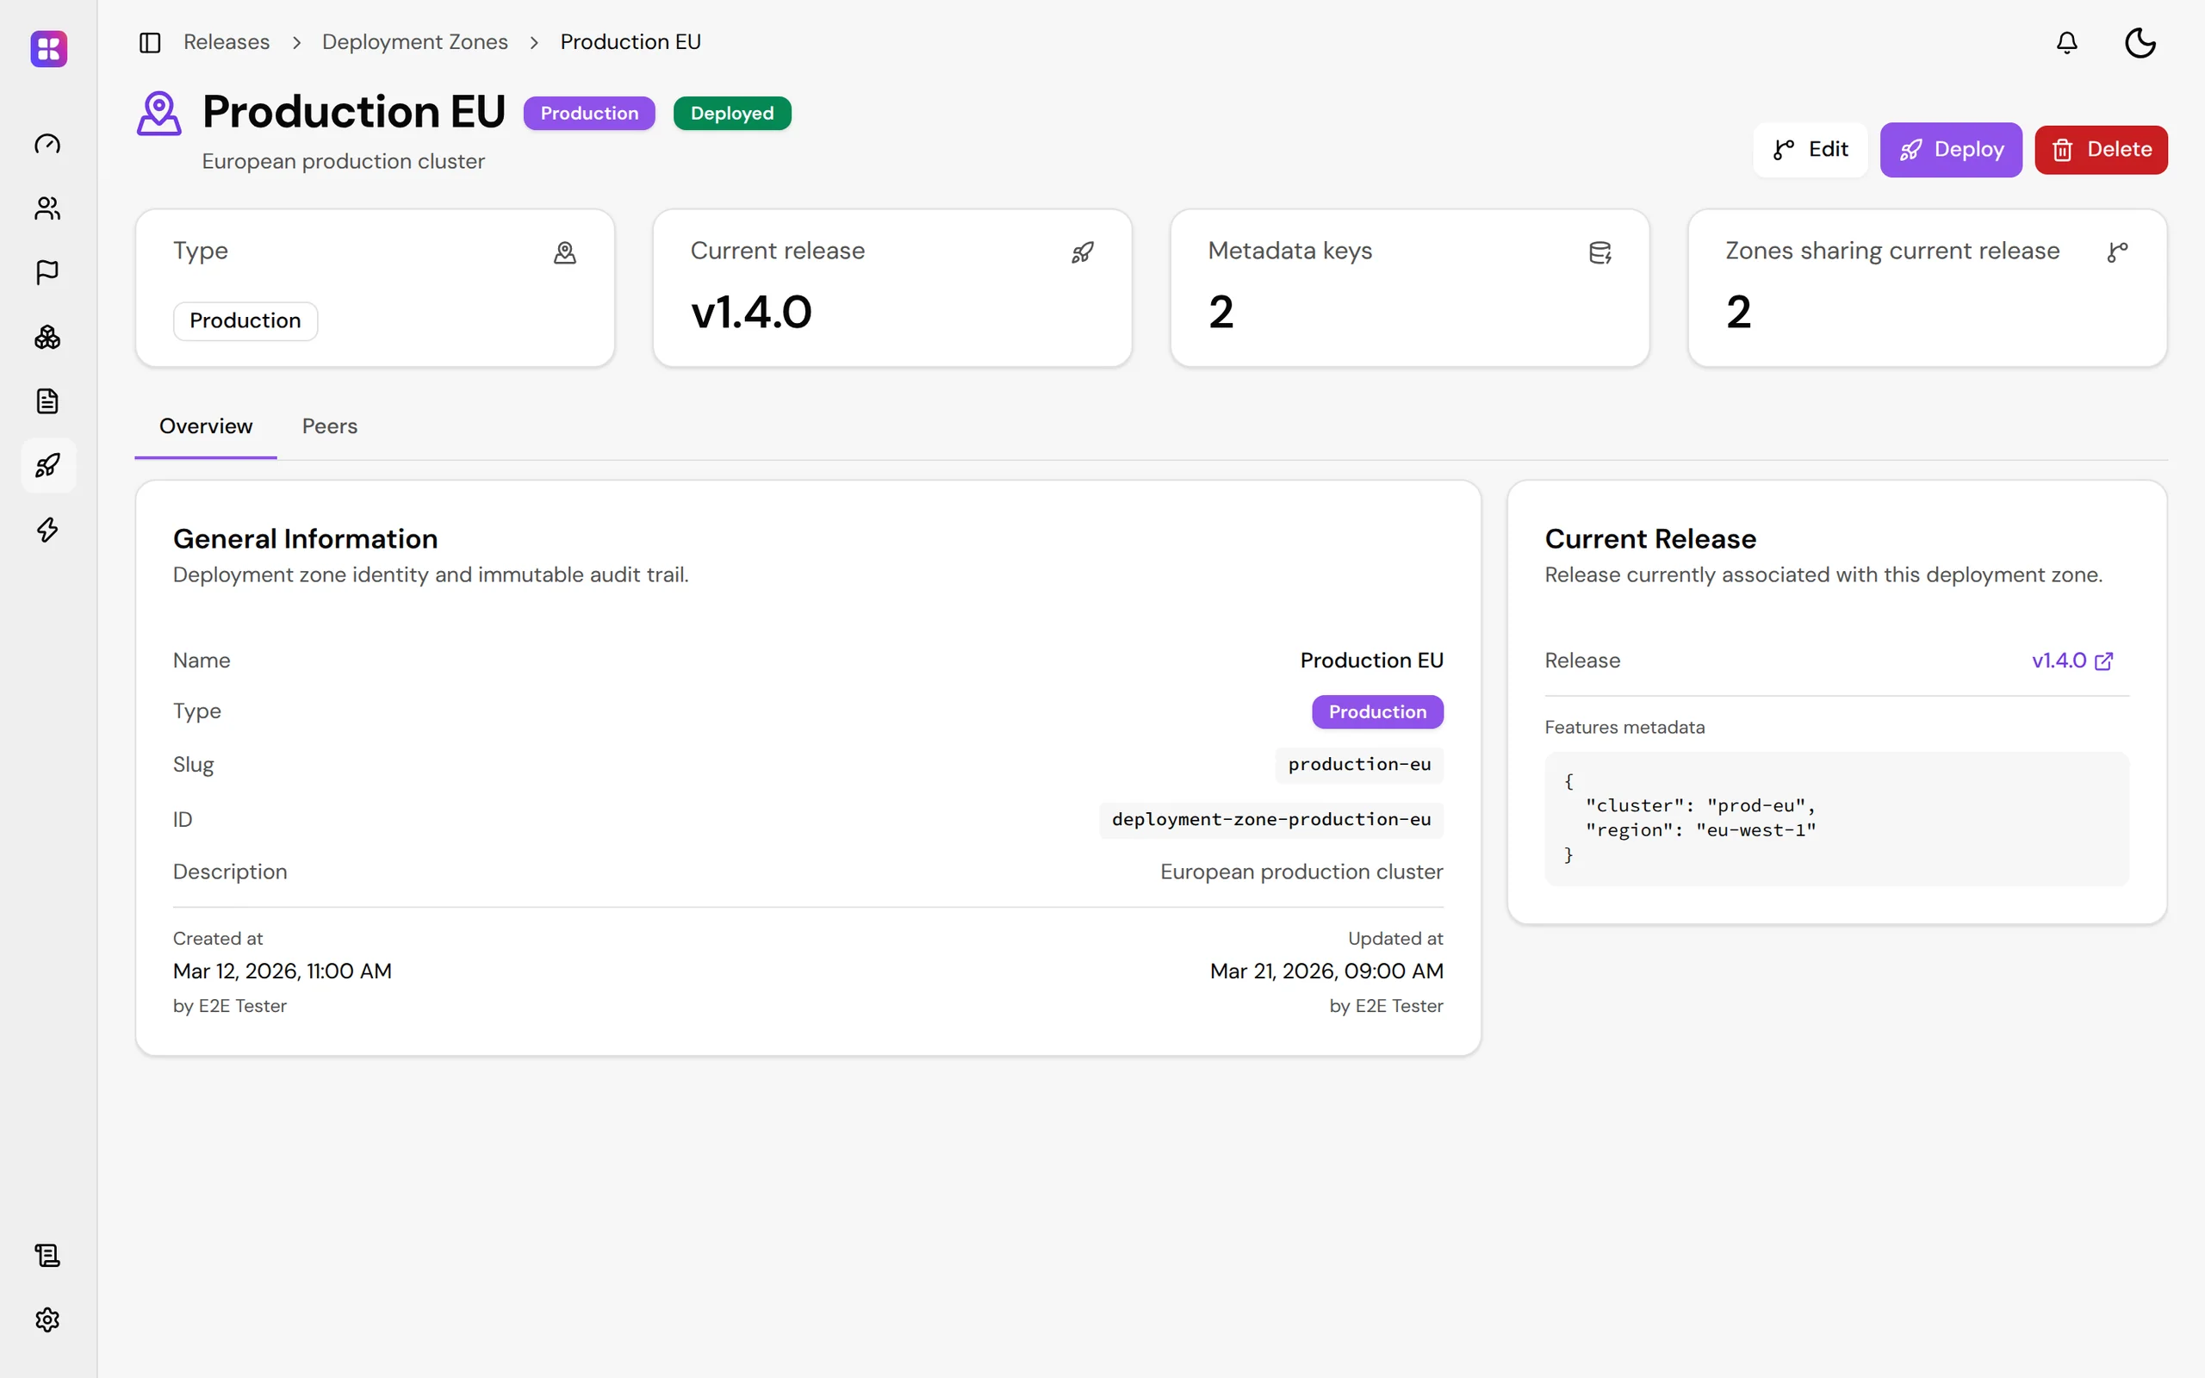Viewport: 2205px width, 1378px height.
Task: Open the settings gear in sidebar
Action: [x=47, y=1319]
